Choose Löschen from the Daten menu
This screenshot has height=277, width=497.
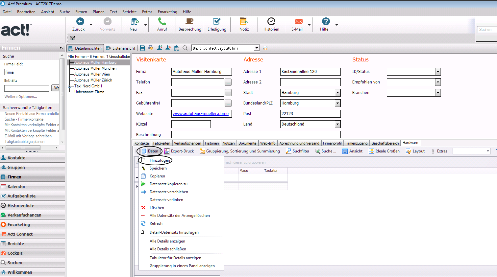pos(157,208)
